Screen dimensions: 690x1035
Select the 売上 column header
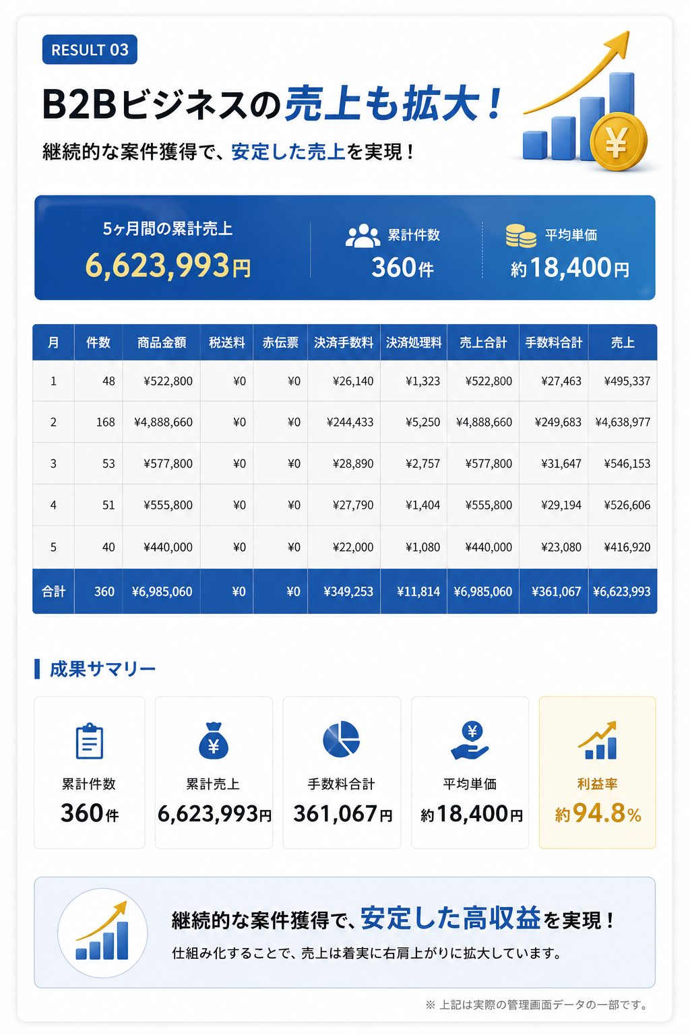point(623,342)
